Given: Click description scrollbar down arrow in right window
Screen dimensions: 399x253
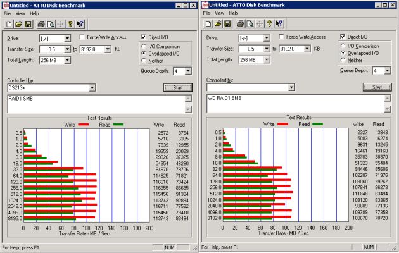Looking at the screenshot, I should point(388,109).
